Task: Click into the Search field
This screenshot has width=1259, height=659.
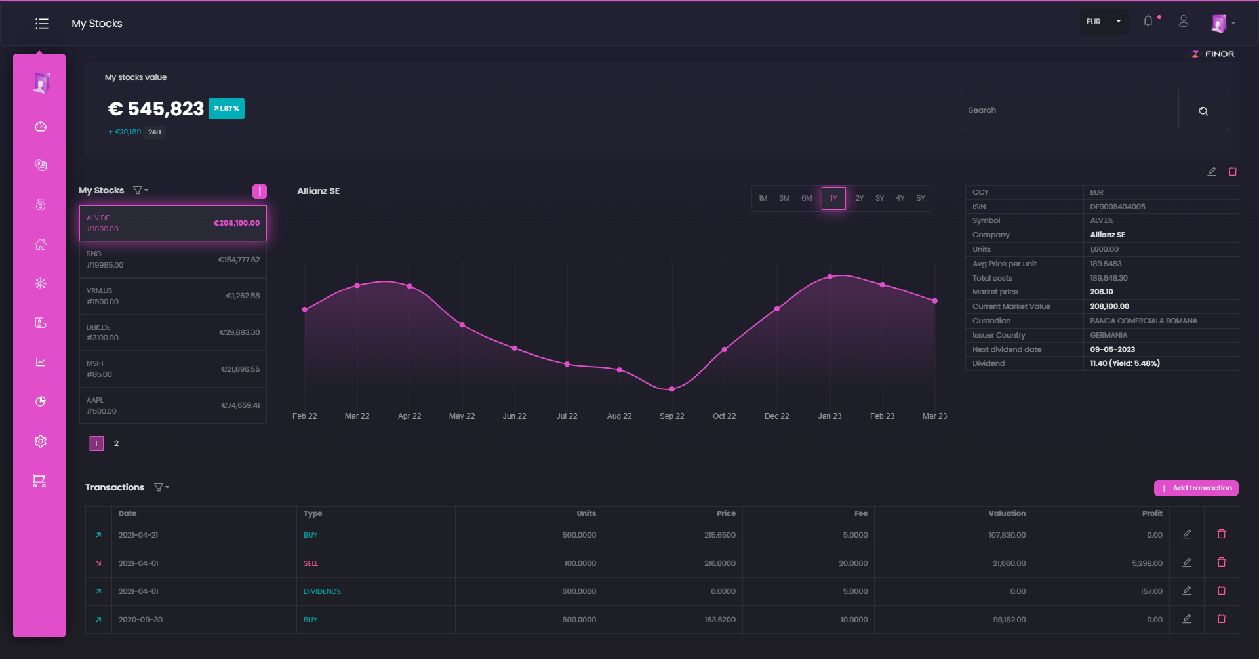Action: tap(1069, 110)
